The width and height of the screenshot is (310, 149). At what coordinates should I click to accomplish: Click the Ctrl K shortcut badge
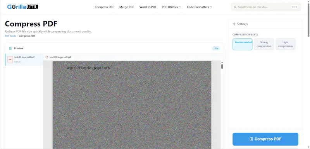[x=294, y=7]
